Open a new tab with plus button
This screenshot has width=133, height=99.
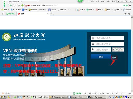click(52, 14)
